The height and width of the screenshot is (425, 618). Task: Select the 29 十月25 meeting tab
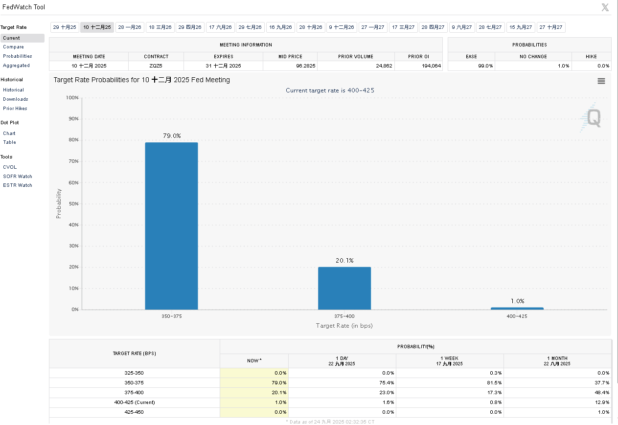pyautogui.click(x=65, y=27)
